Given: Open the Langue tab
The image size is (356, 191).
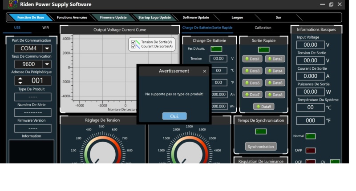Looking at the screenshot, I should tap(237, 17).
